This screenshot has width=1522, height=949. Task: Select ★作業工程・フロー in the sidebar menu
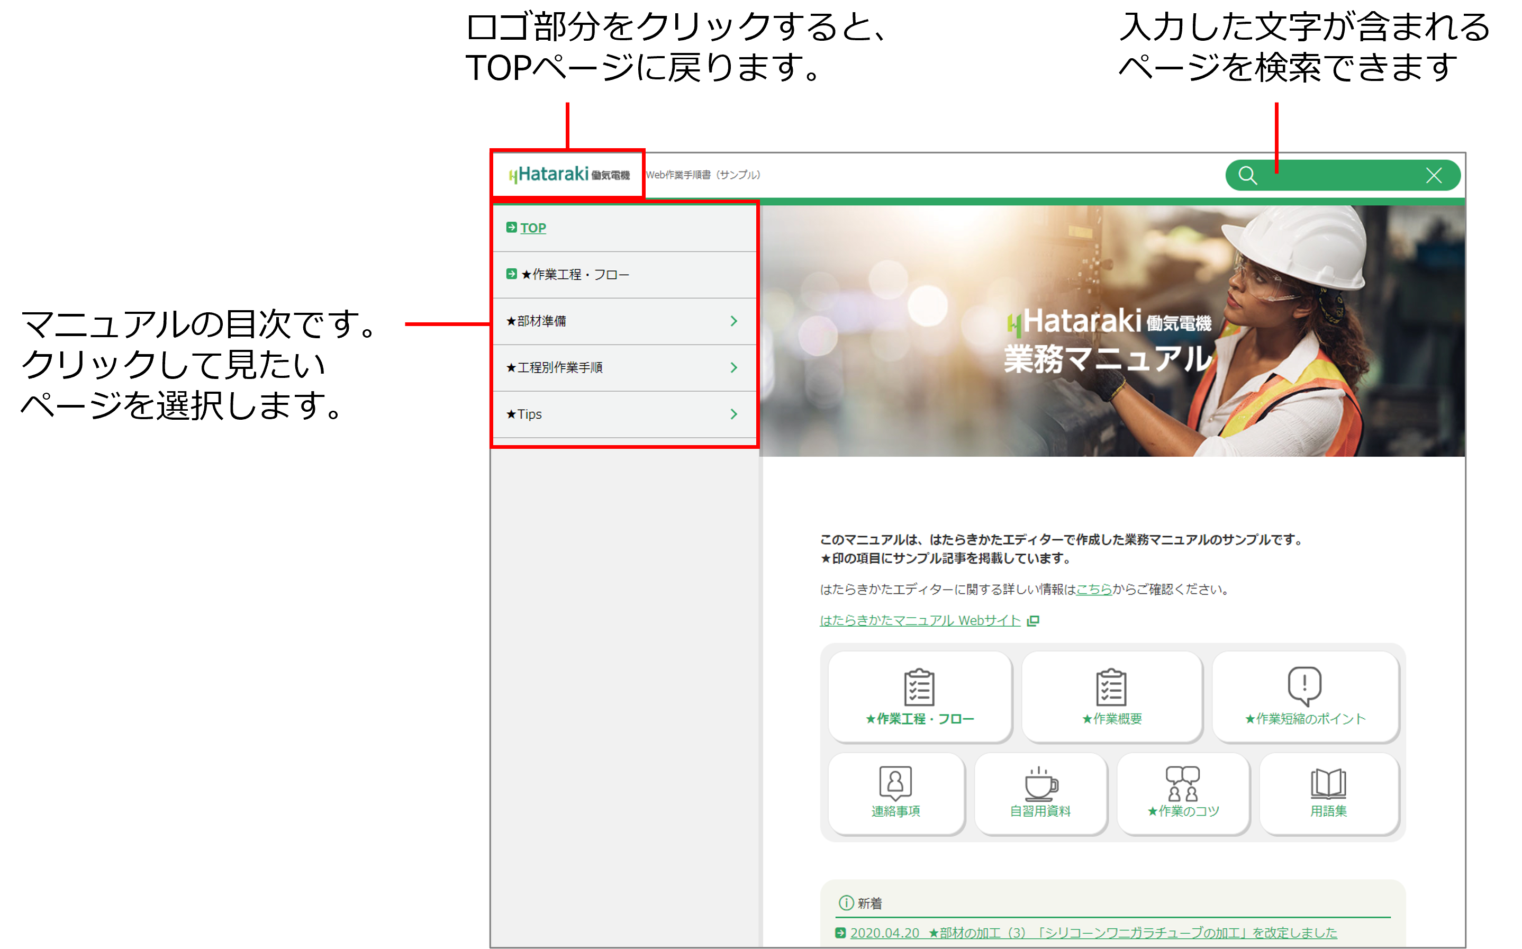tap(574, 275)
